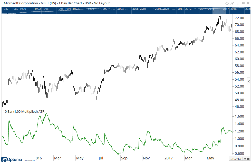Select the 10 Bar ATR indicator label

coord(24,112)
